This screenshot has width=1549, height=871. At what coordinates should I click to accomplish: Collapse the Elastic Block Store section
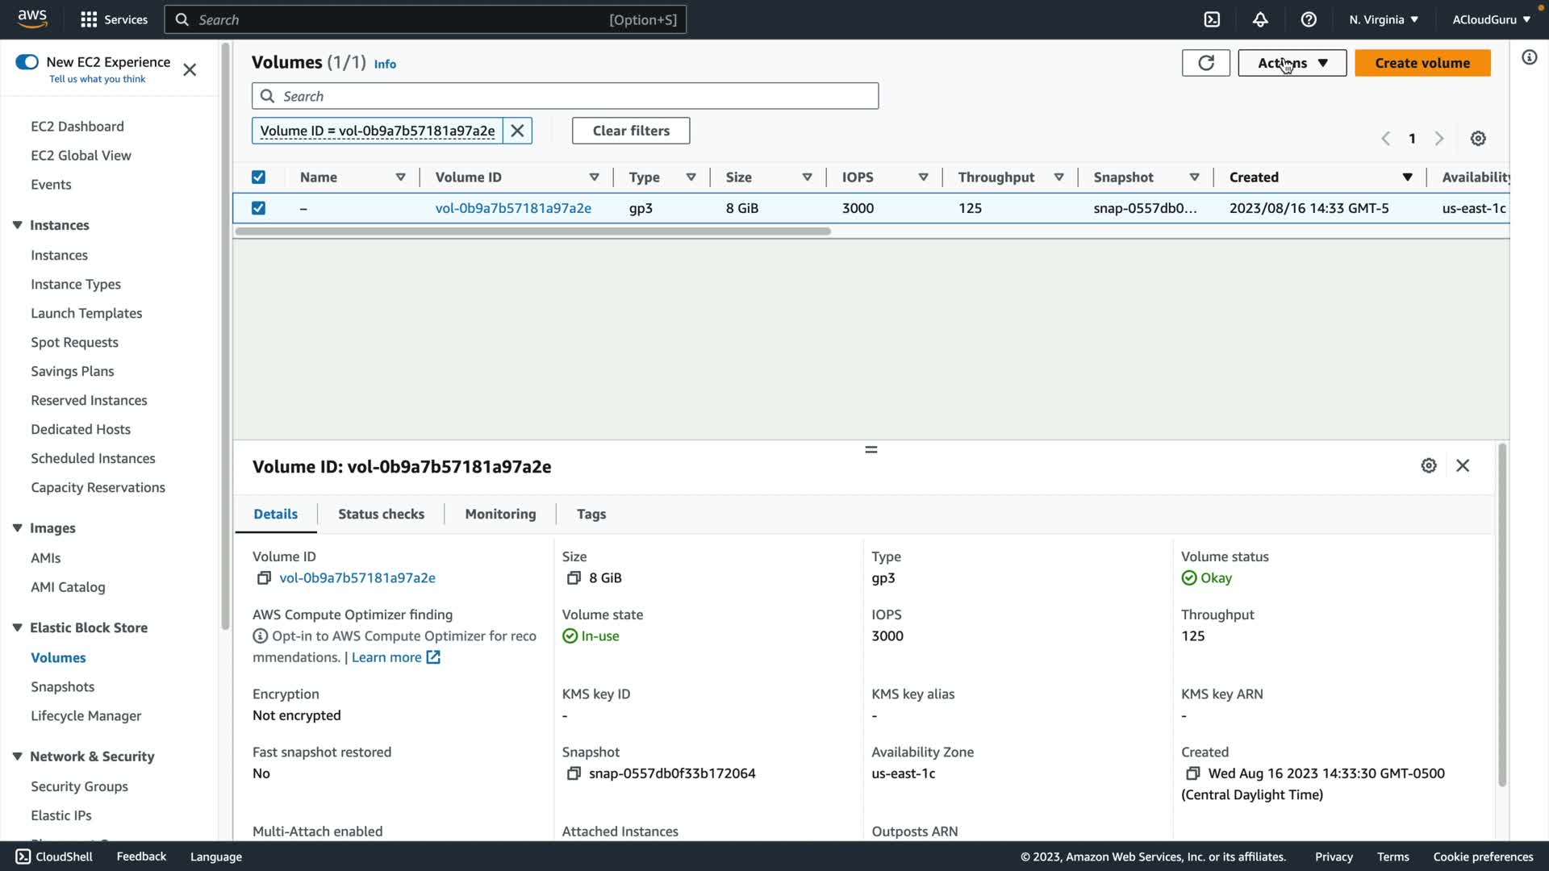tap(17, 627)
